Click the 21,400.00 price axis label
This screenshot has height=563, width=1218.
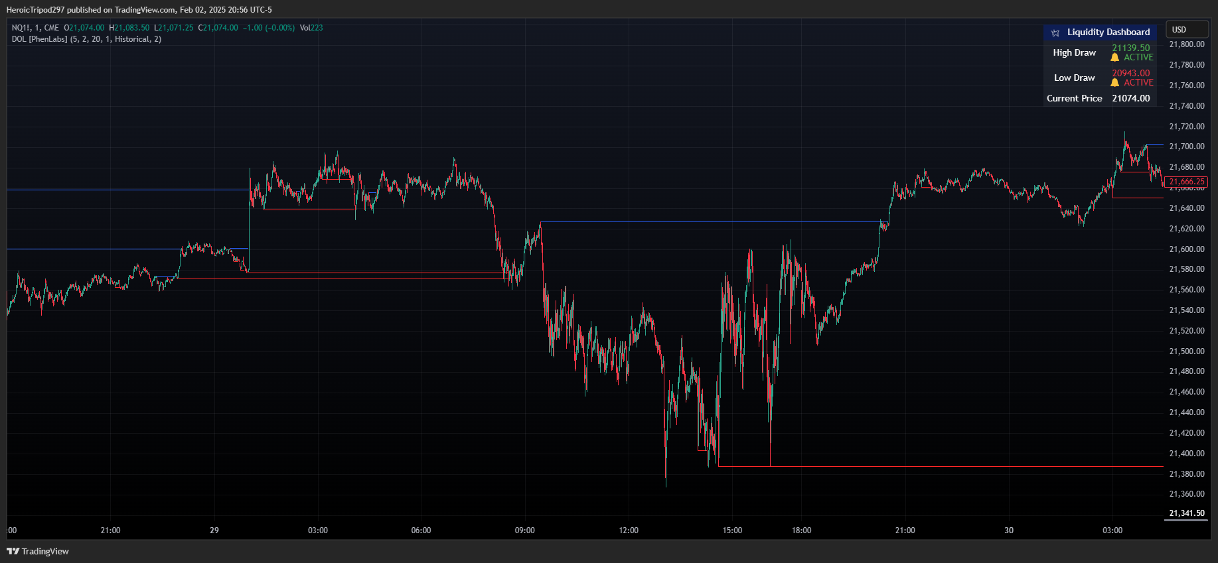1187,454
